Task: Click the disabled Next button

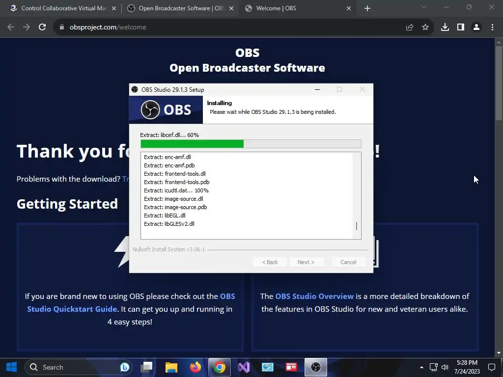Action: coord(306,262)
